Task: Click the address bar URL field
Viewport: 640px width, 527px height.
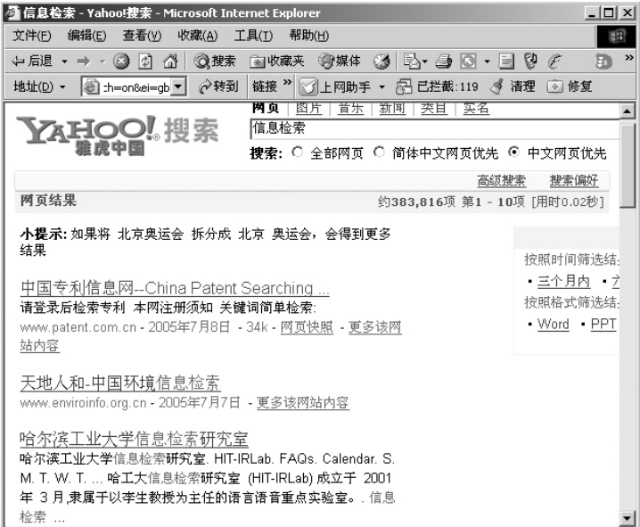Action: 135,87
